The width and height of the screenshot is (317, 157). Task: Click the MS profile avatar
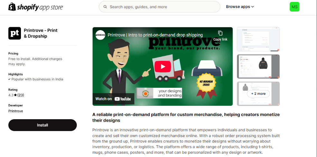point(294,7)
